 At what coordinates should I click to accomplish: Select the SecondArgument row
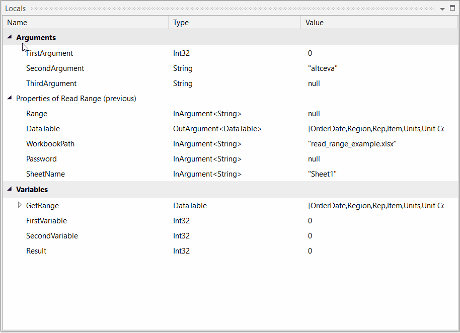231,68
